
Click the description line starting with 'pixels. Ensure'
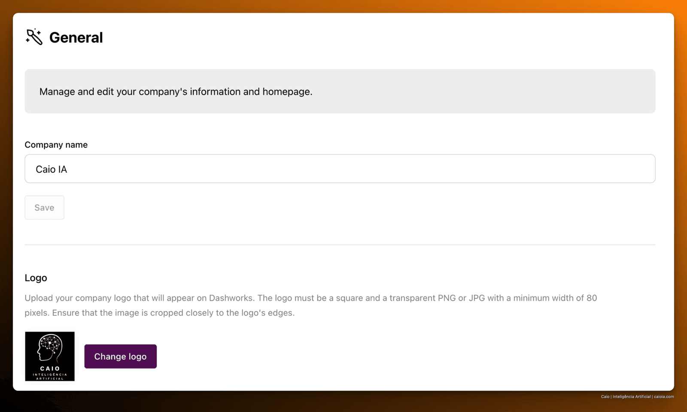click(x=160, y=313)
